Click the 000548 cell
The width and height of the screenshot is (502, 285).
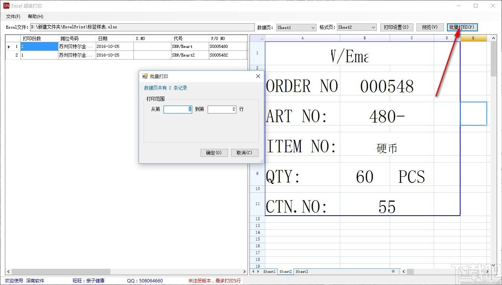tap(387, 86)
